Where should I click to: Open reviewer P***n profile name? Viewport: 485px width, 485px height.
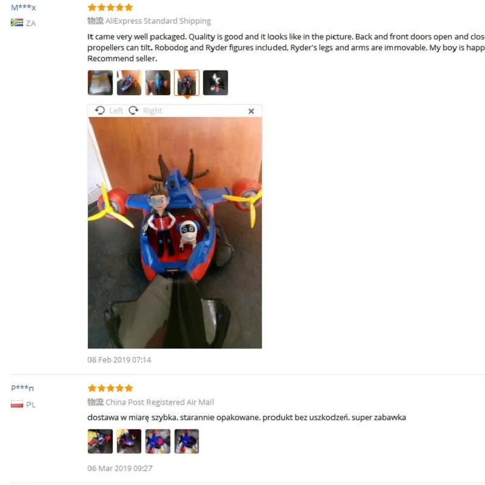coord(22,388)
